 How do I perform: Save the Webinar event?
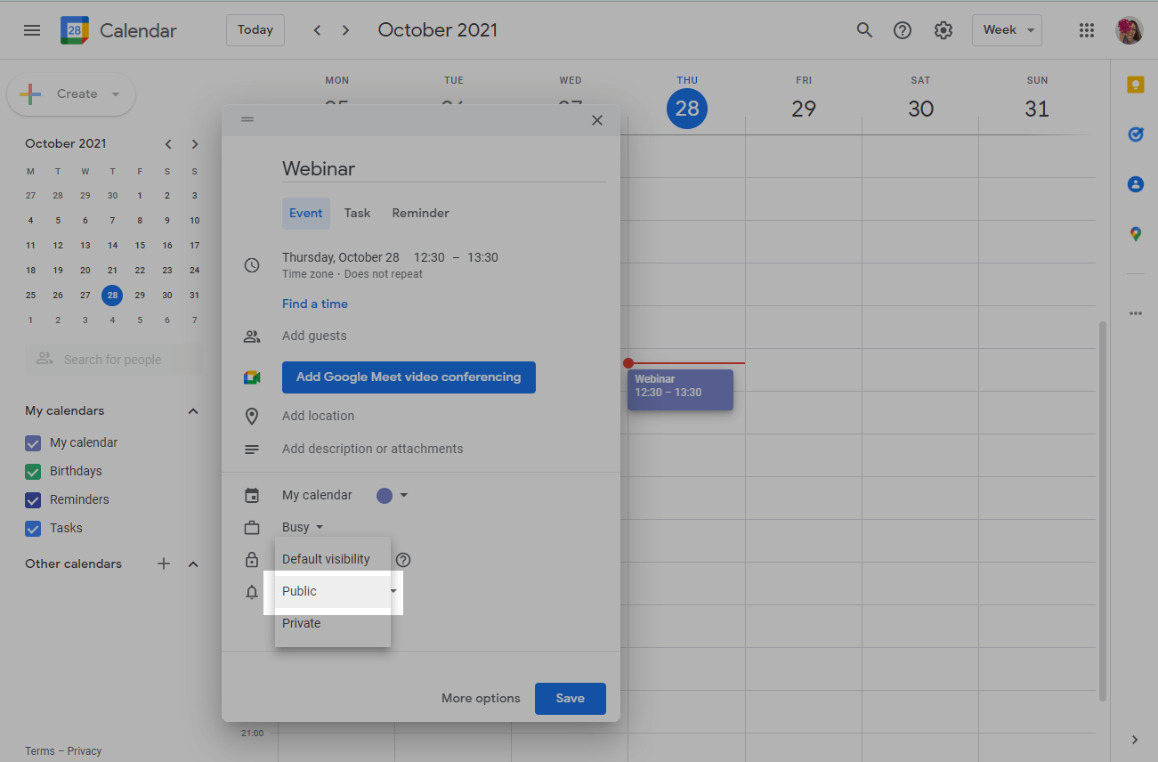(x=570, y=698)
